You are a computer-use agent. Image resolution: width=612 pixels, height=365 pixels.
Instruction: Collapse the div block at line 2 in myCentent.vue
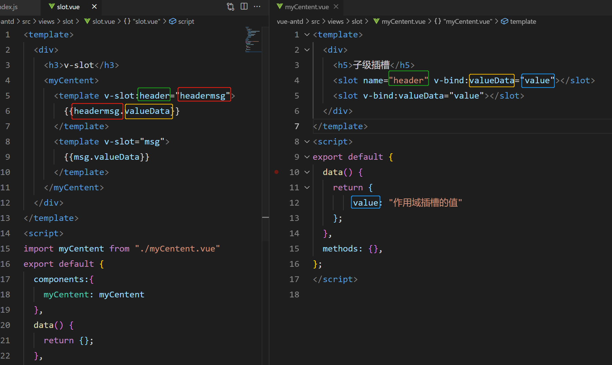click(307, 50)
